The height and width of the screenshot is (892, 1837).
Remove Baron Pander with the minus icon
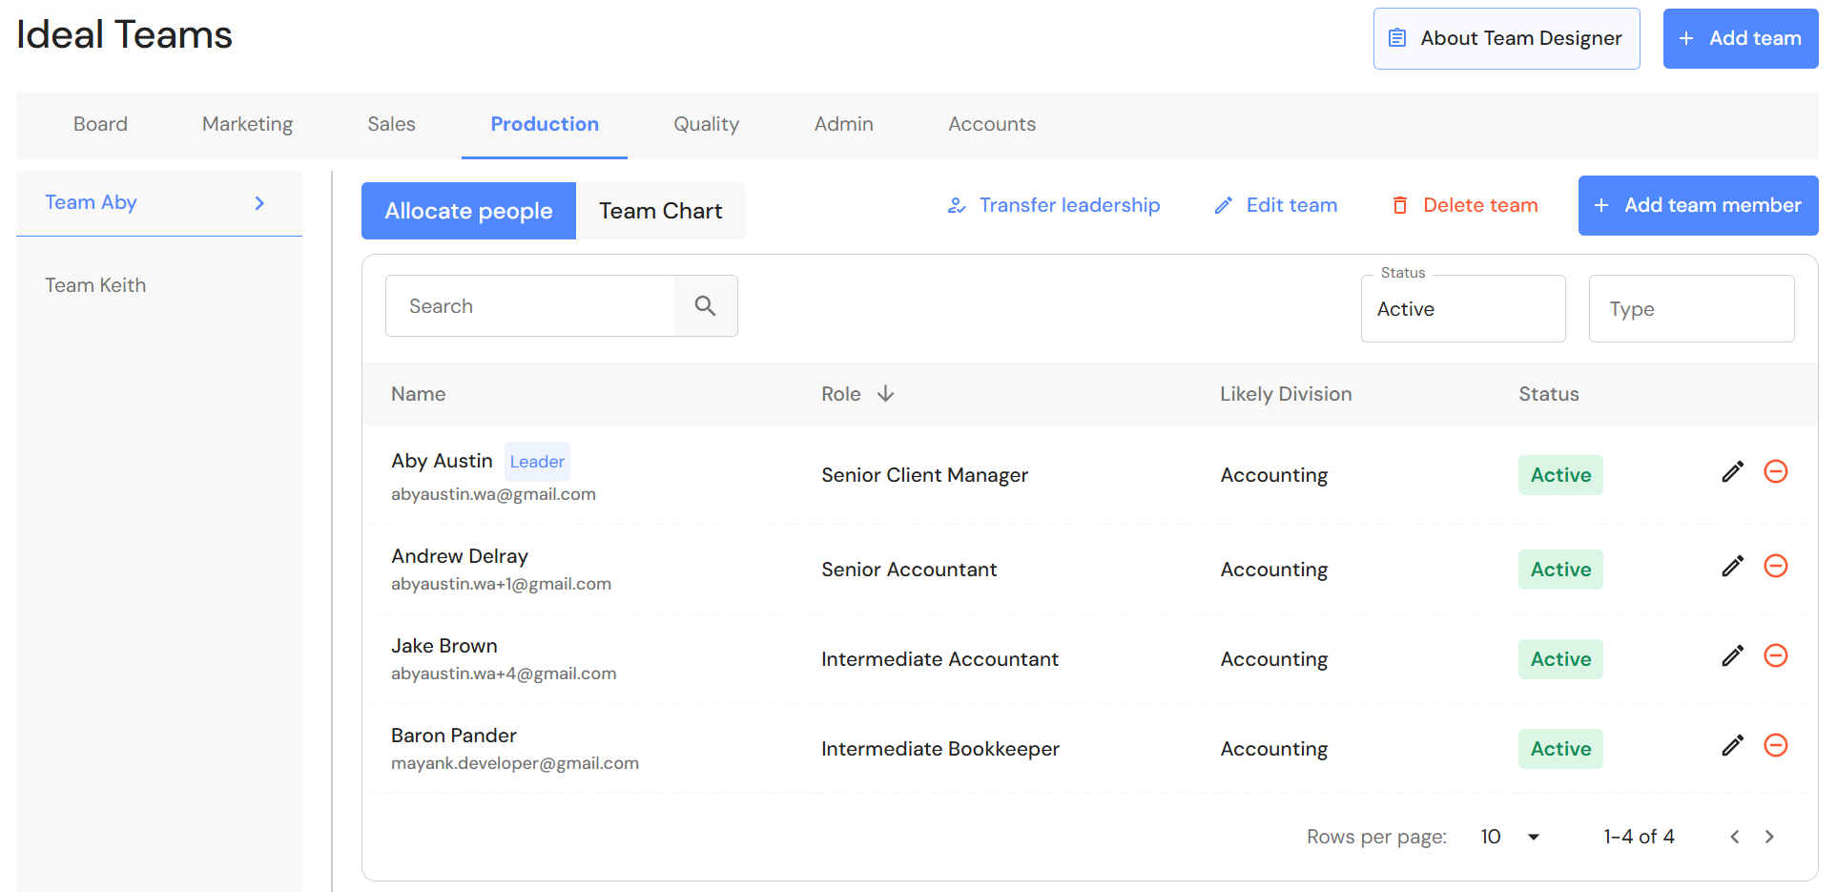coord(1775,746)
